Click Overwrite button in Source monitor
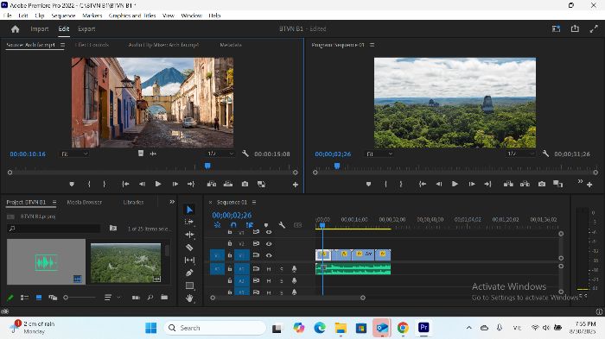Screen dimensions: 605x339 coord(228,184)
